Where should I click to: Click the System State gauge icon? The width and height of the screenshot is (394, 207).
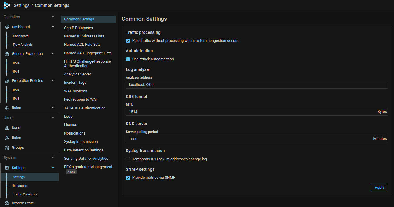[x=7, y=203]
